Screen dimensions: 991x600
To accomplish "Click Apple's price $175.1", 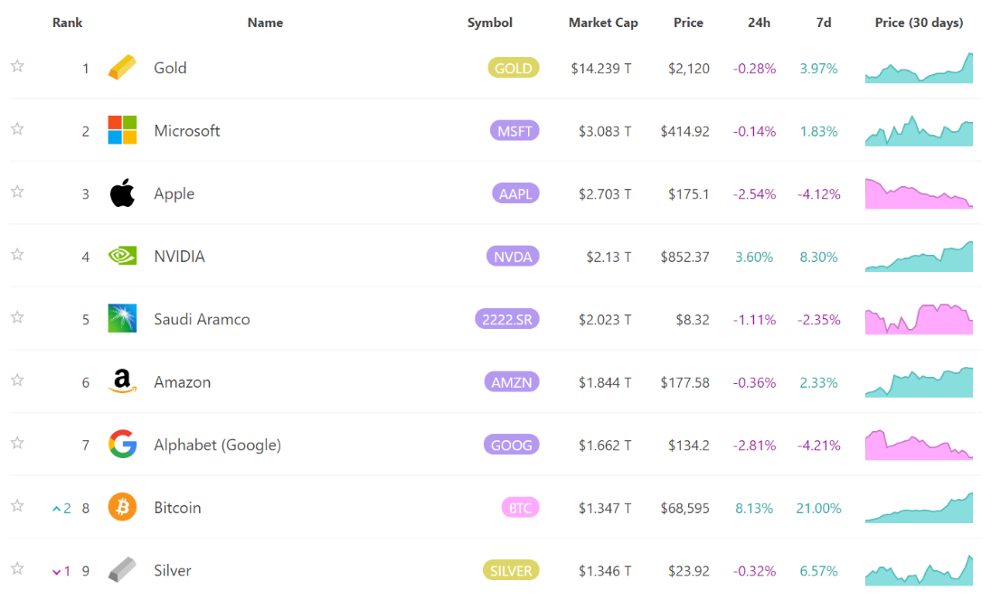I will coord(688,194).
